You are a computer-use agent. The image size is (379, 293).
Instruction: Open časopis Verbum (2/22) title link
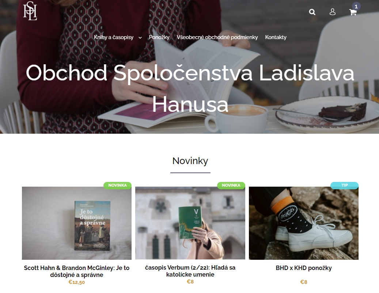pos(190,271)
